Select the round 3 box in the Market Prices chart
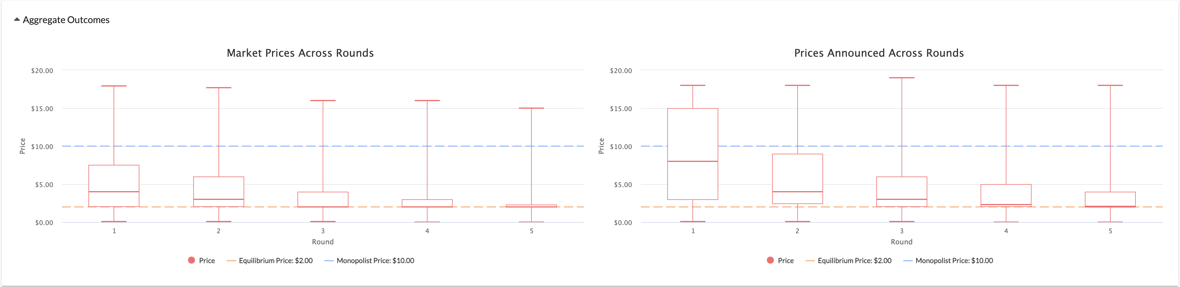 point(323,199)
